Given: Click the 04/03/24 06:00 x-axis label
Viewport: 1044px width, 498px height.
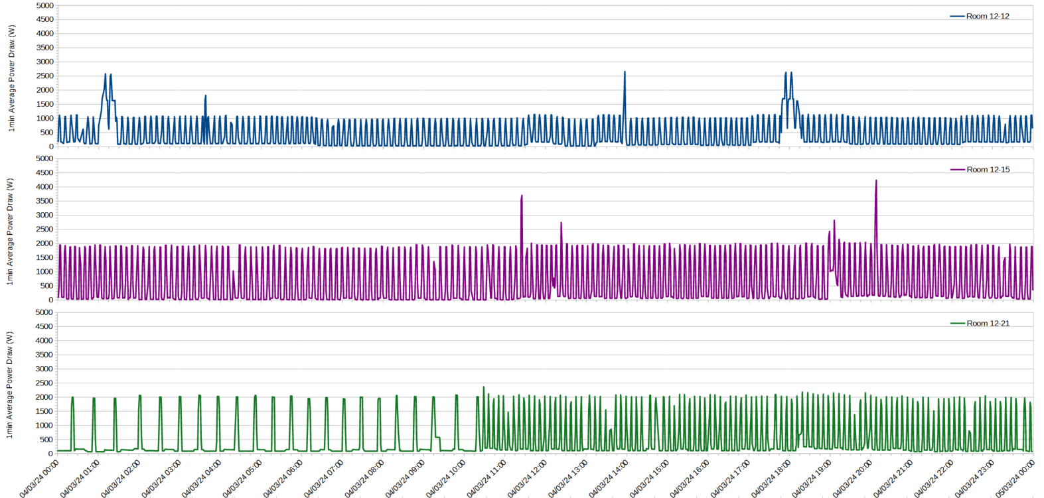Looking at the screenshot, I should coord(283,478).
